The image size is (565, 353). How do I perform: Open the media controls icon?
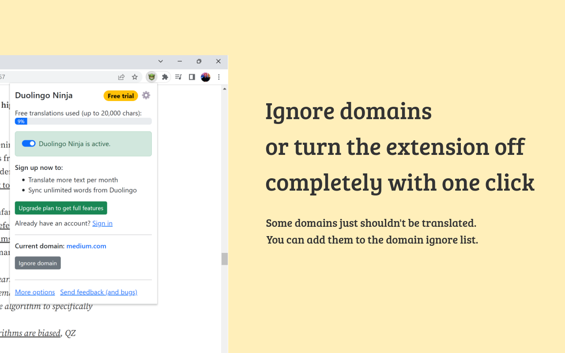(178, 77)
